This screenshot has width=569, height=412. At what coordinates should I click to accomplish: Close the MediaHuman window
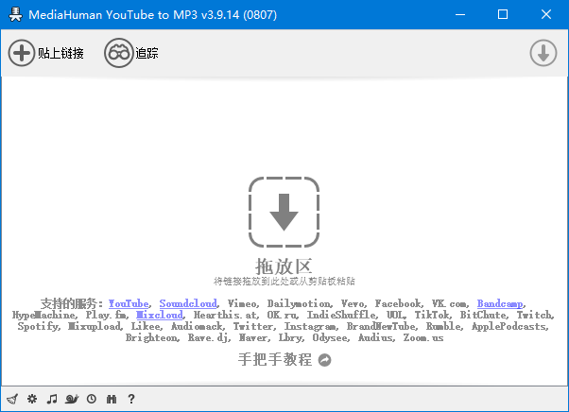coord(545,14)
